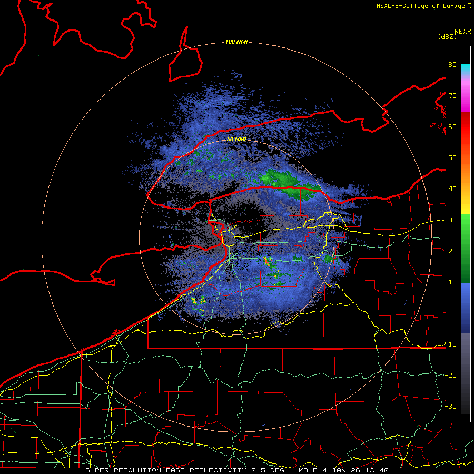The height and width of the screenshot is (474, 474).
Task: Click the 70 value on dBZ scale
Action: (x=452, y=95)
